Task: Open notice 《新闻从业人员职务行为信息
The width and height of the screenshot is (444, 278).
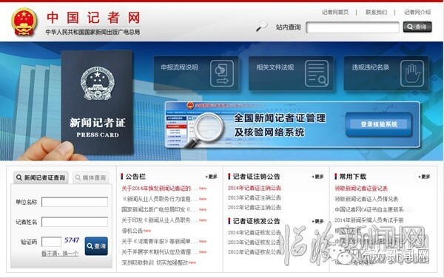Action: [x=160, y=199]
